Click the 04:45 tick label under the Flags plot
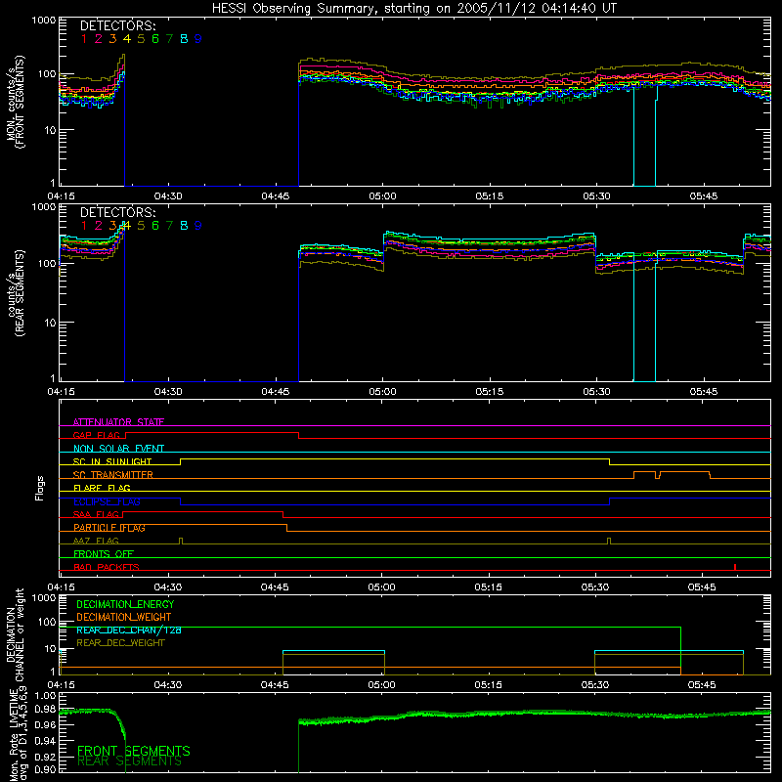782x782 pixels. [275, 587]
